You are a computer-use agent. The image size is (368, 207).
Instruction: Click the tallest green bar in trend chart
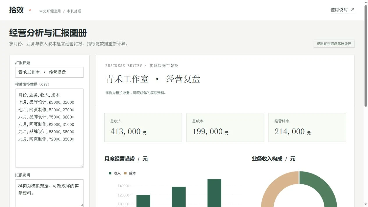(x=214, y=193)
